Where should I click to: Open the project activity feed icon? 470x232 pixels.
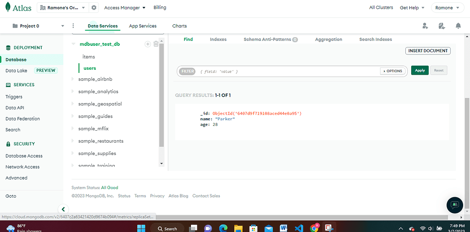tap(442, 26)
